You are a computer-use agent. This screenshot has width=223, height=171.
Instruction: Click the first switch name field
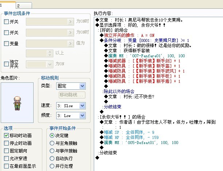50,22
